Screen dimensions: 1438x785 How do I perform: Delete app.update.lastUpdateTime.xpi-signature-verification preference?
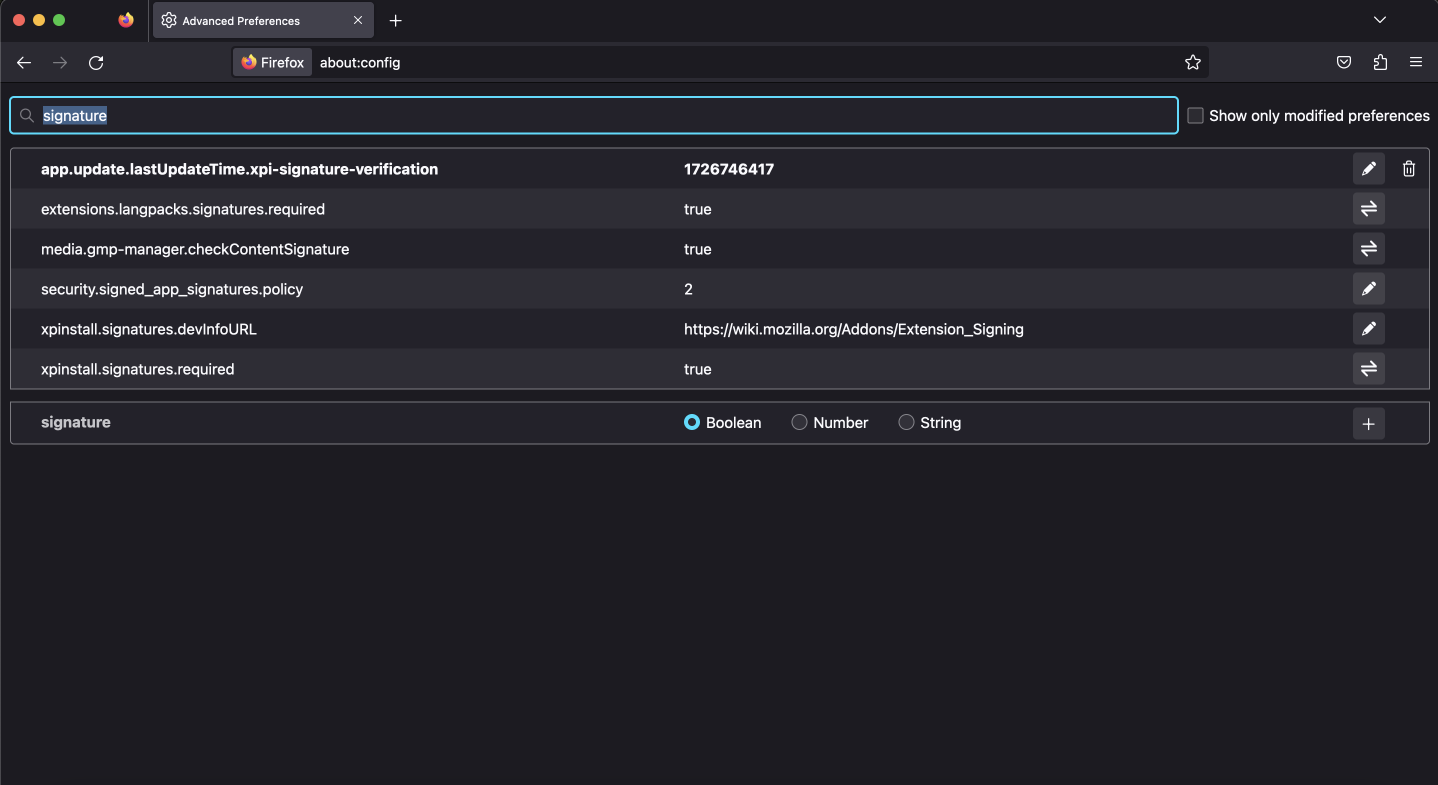(x=1408, y=168)
